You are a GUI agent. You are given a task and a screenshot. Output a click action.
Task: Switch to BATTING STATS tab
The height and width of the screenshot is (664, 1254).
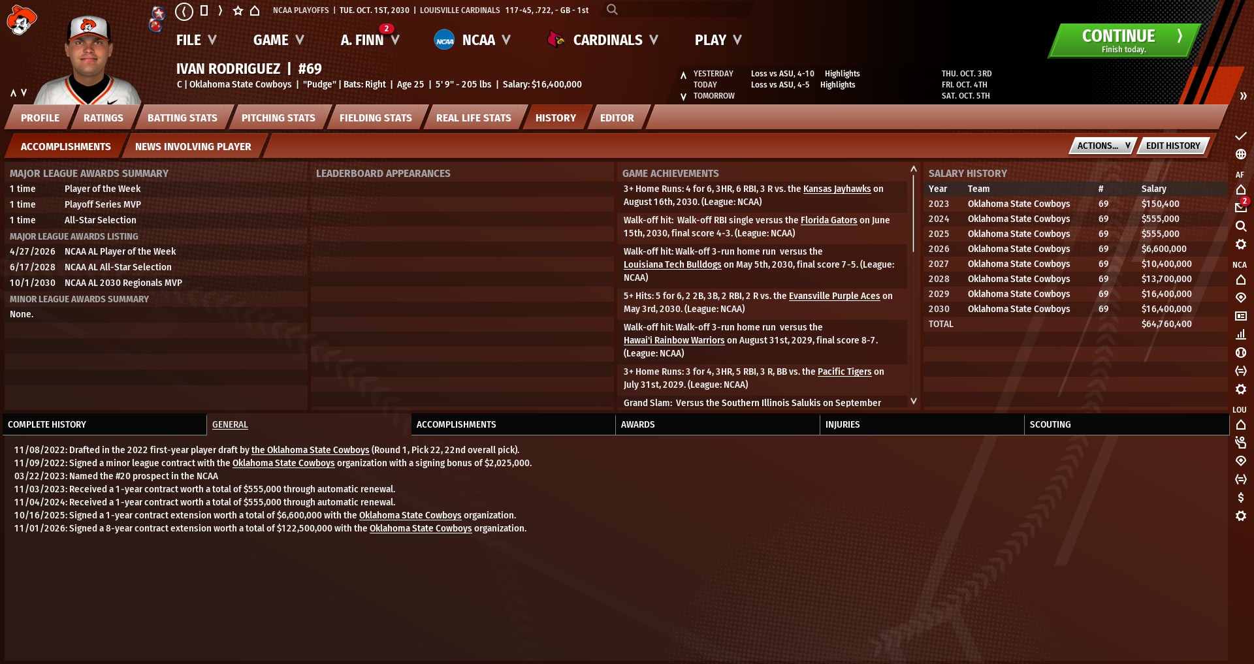point(182,118)
